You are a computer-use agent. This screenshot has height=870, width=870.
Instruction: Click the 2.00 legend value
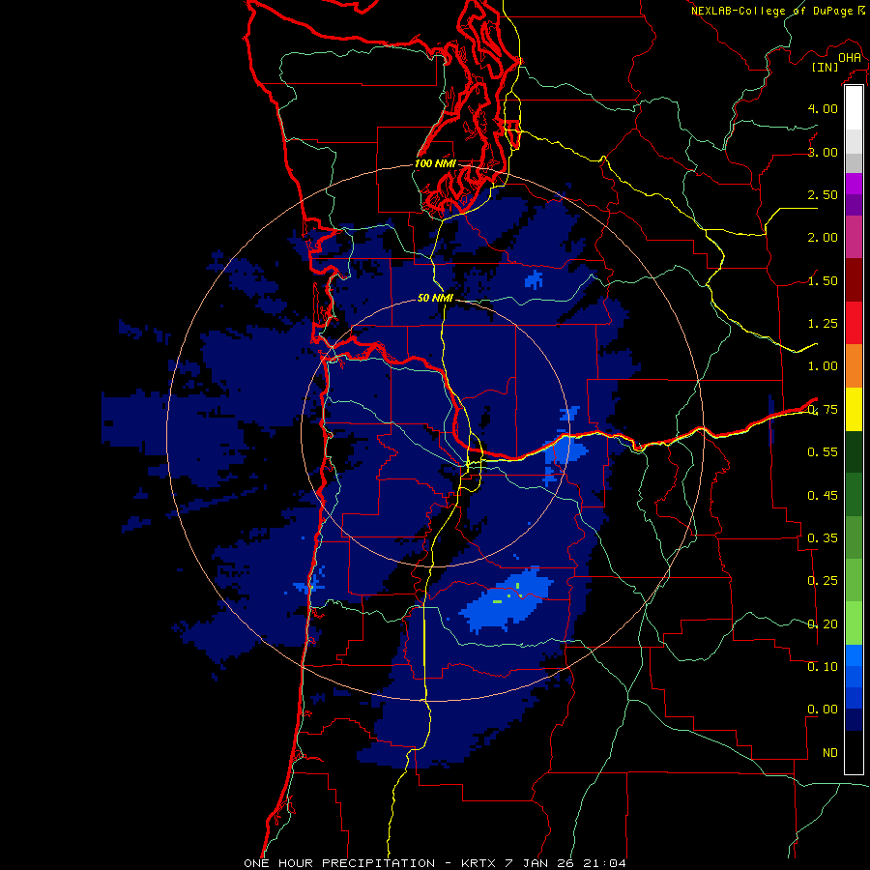(823, 238)
